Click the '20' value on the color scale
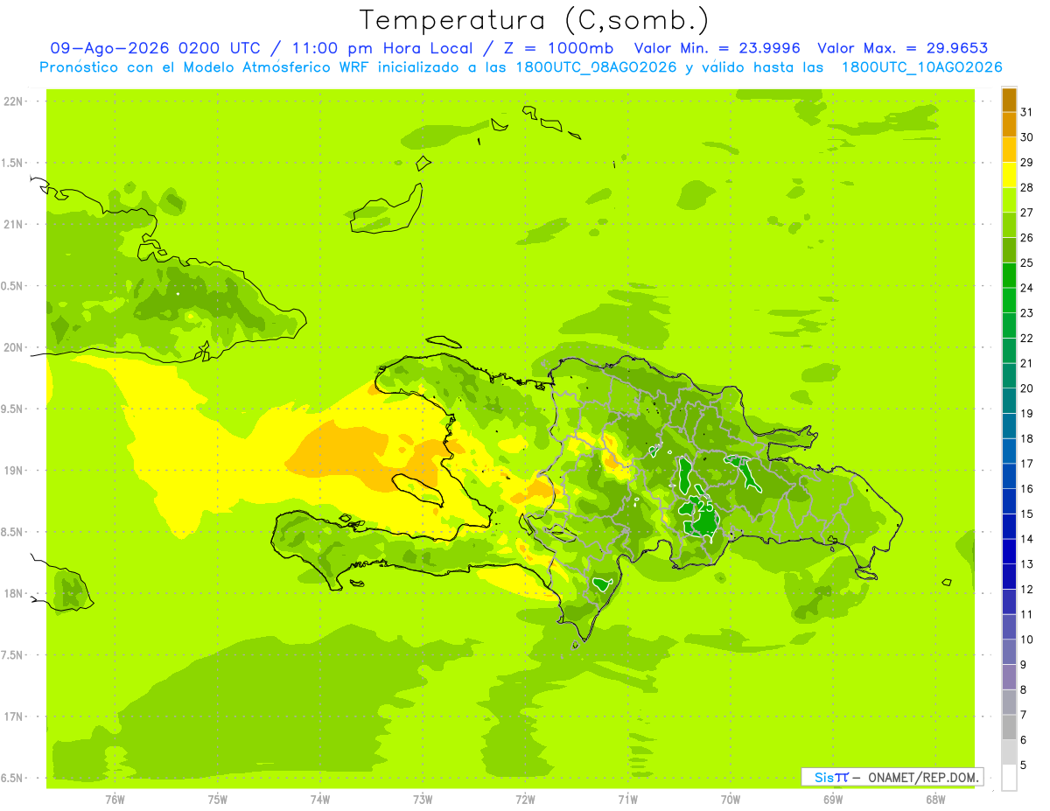The image size is (1050, 811). click(x=1027, y=388)
